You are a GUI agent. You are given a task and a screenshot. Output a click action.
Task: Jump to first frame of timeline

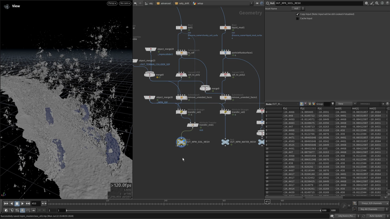tap(6, 203)
